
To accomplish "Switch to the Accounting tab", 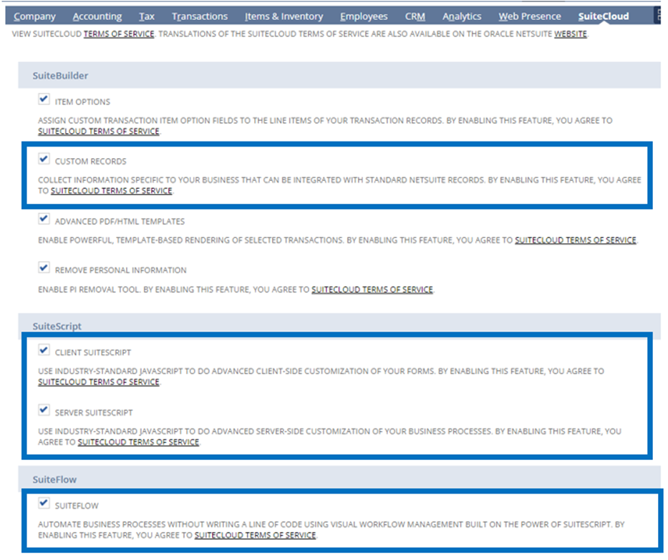I will (97, 16).
